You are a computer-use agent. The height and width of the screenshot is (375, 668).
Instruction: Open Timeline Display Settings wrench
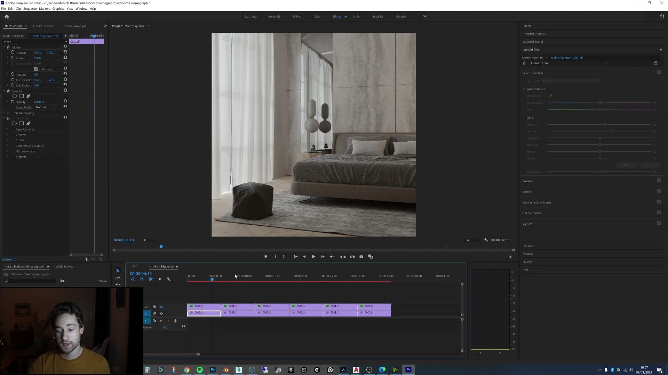169,279
